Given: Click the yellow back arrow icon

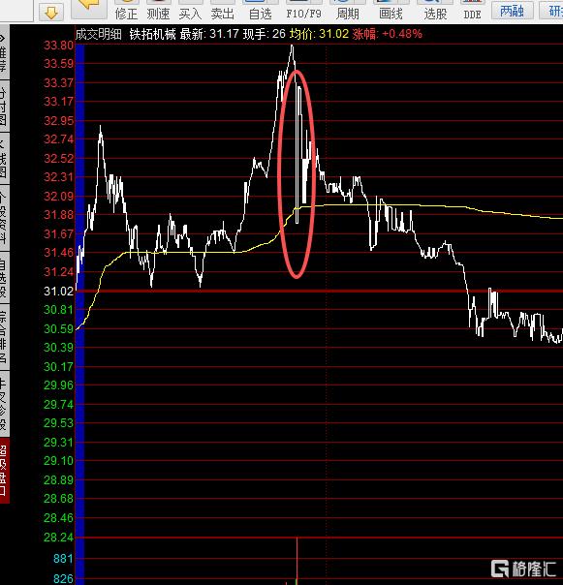Looking at the screenshot, I should 89,8.
